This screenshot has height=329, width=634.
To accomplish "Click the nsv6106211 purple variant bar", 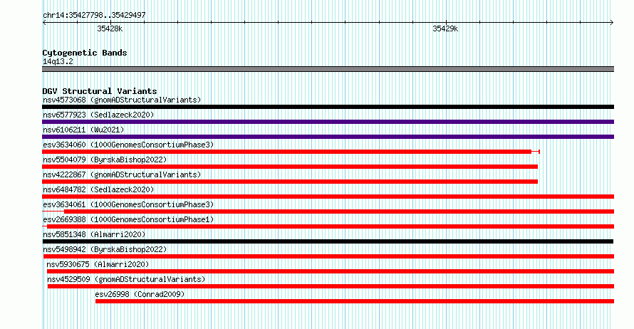I will [x=328, y=137].
